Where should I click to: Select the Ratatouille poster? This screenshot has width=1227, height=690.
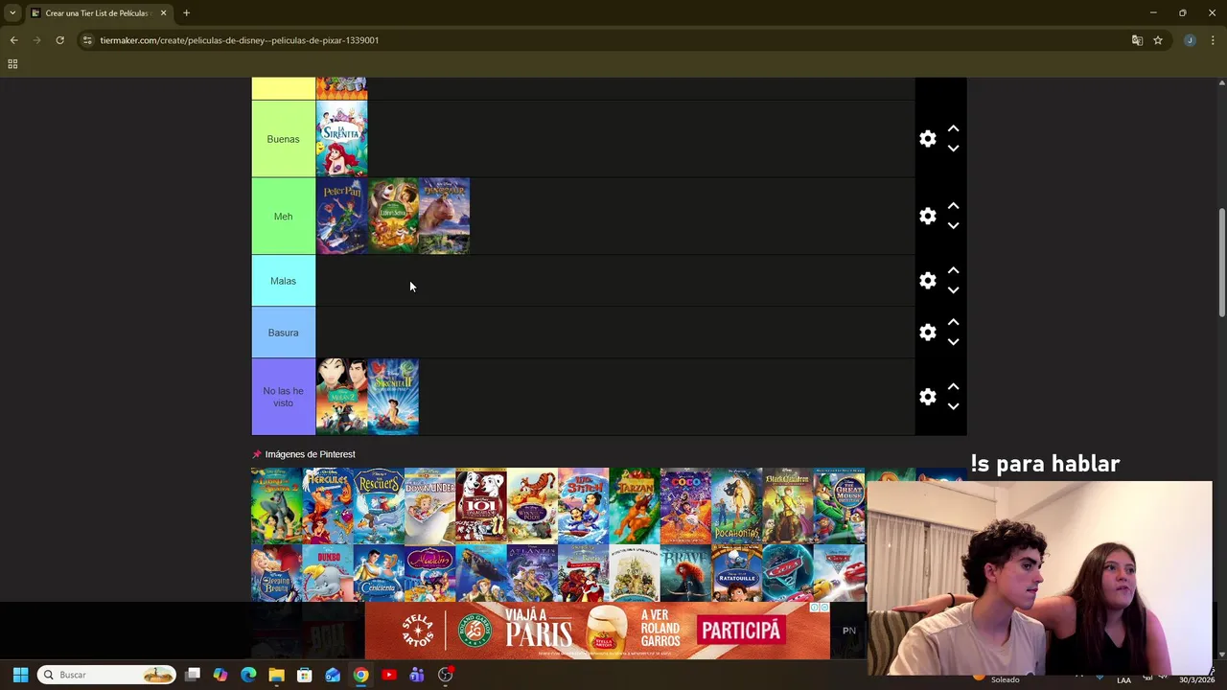coord(736,573)
